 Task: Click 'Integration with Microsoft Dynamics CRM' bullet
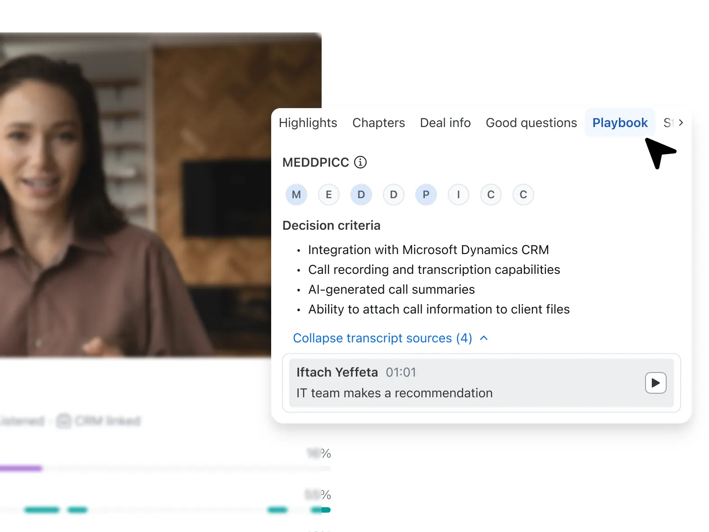428,250
